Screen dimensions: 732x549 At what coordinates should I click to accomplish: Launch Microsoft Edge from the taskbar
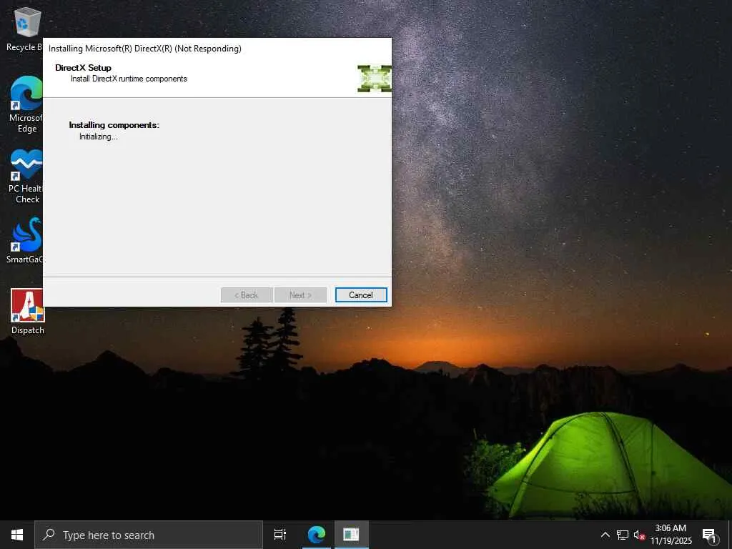tap(316, 535)
